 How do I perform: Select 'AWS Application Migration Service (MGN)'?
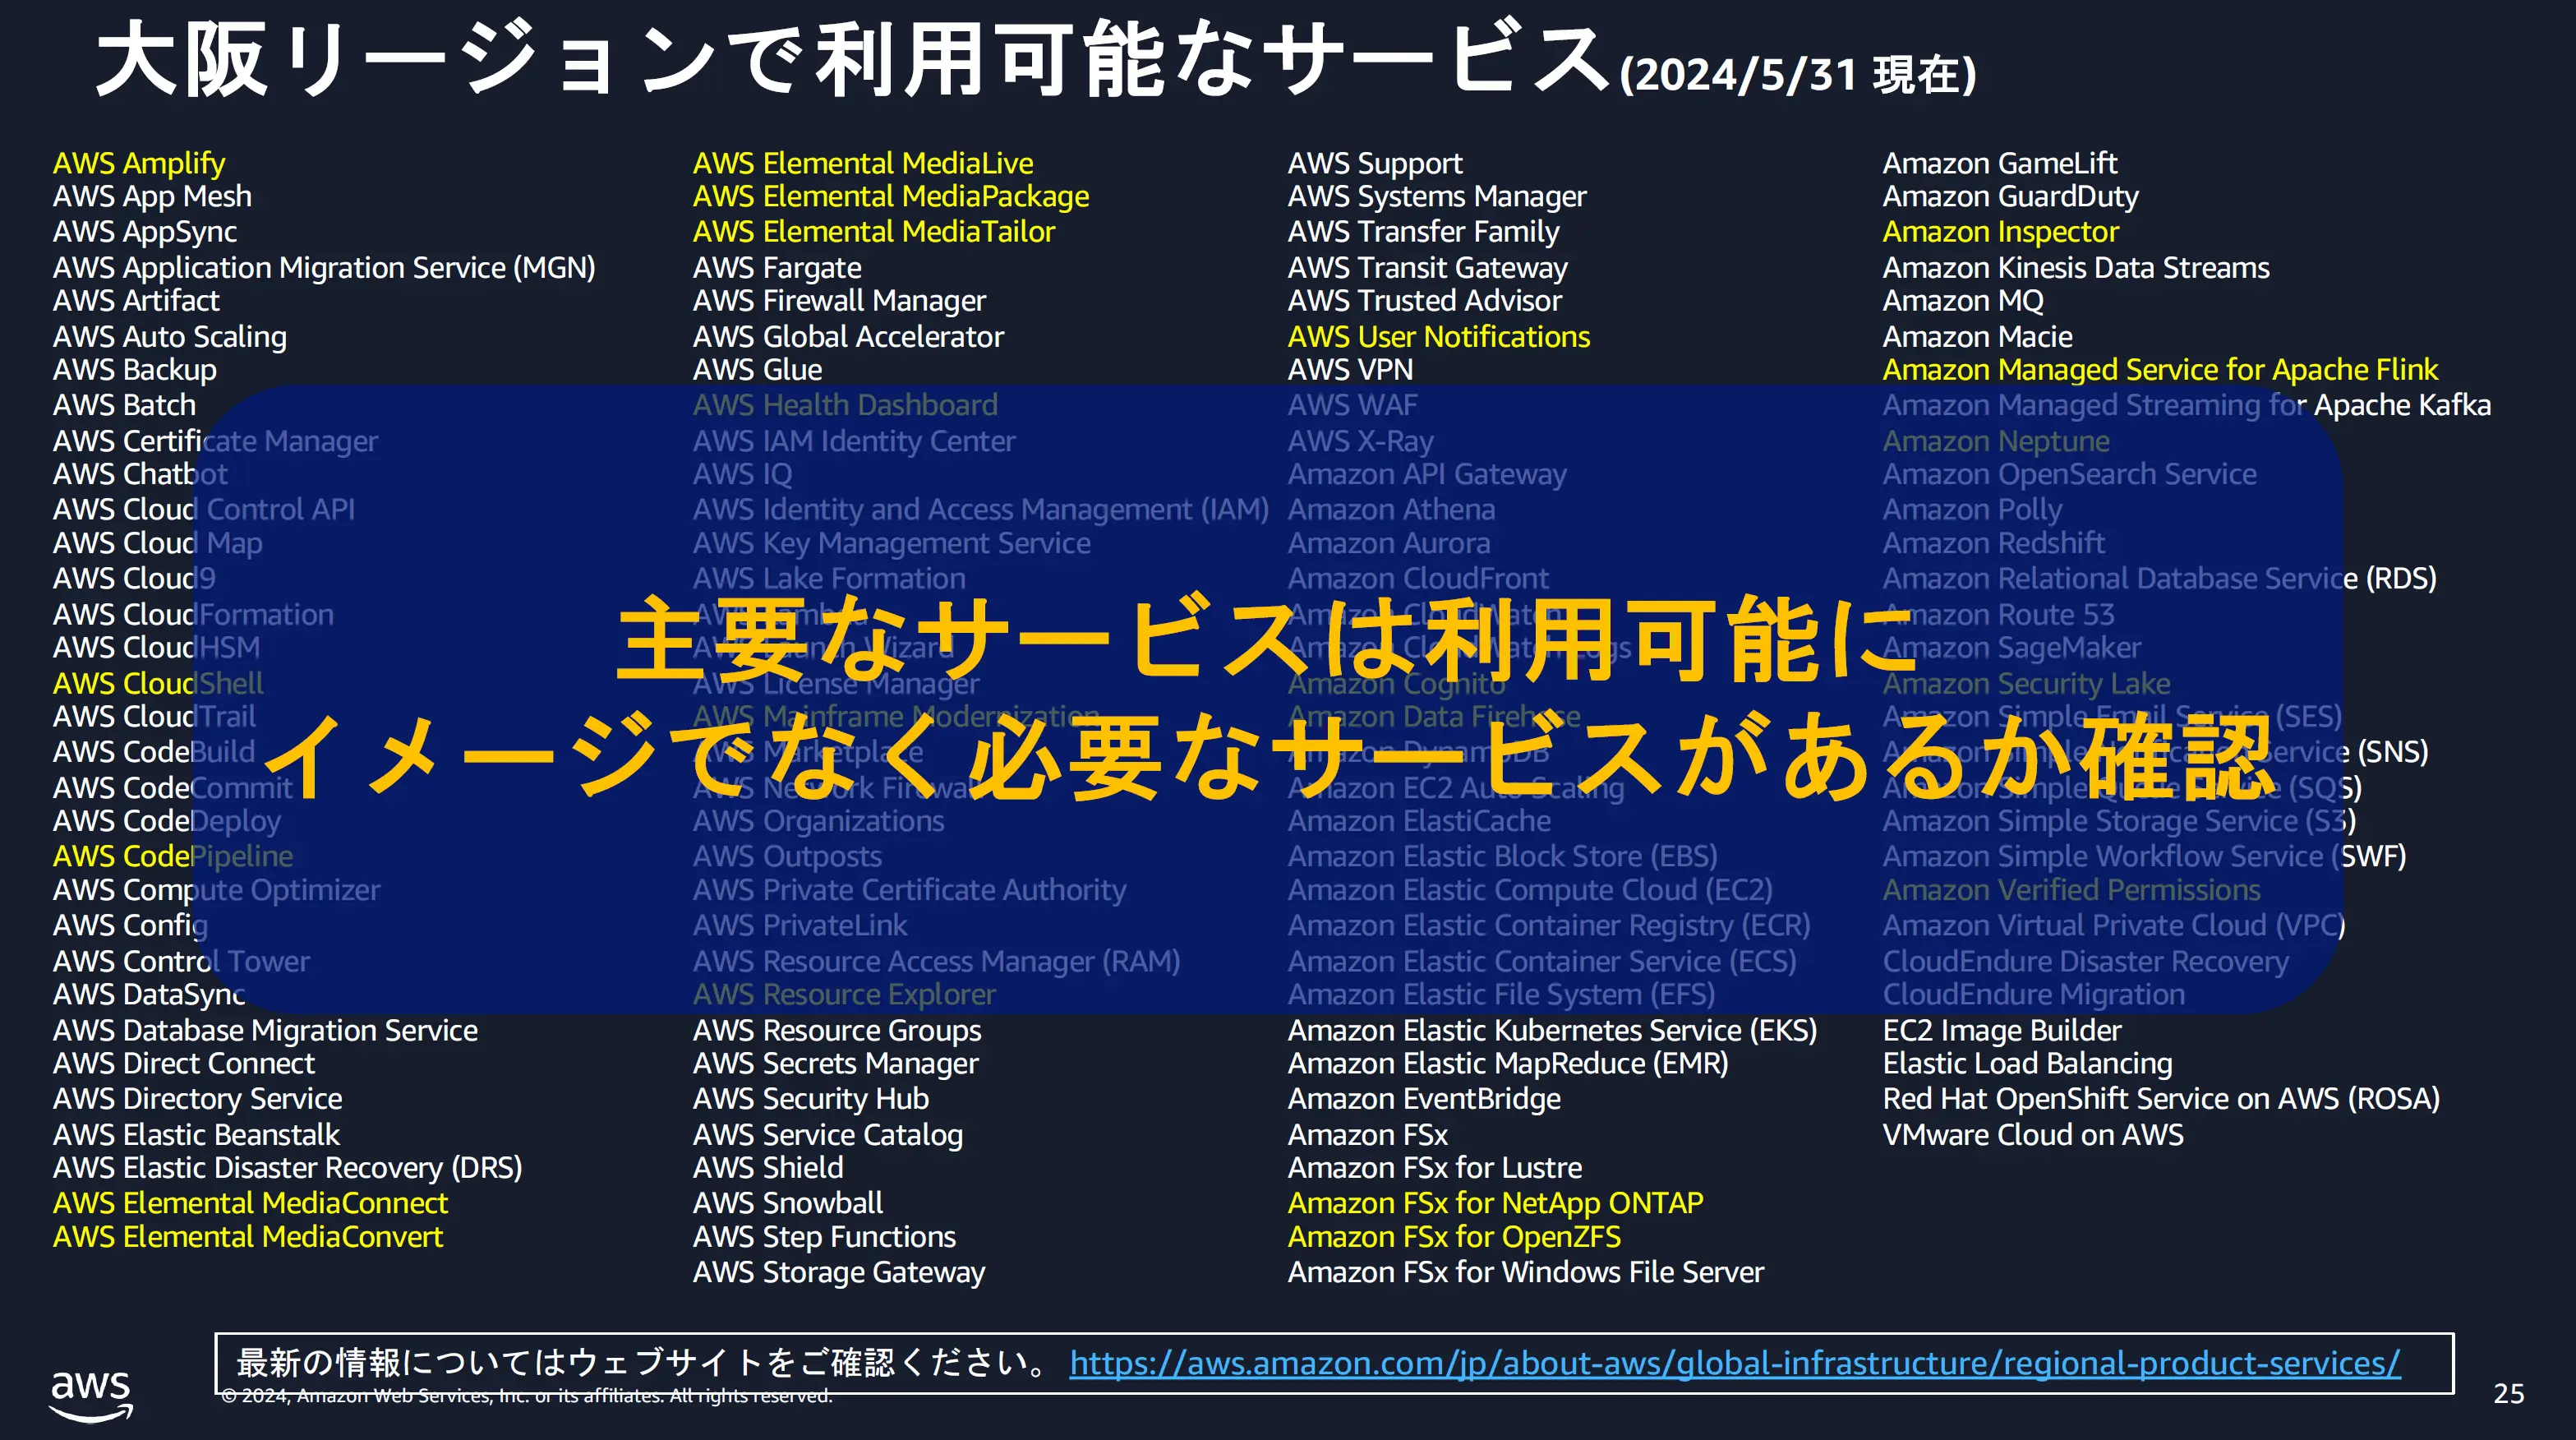pyautogui.click(x=324, y=268)
